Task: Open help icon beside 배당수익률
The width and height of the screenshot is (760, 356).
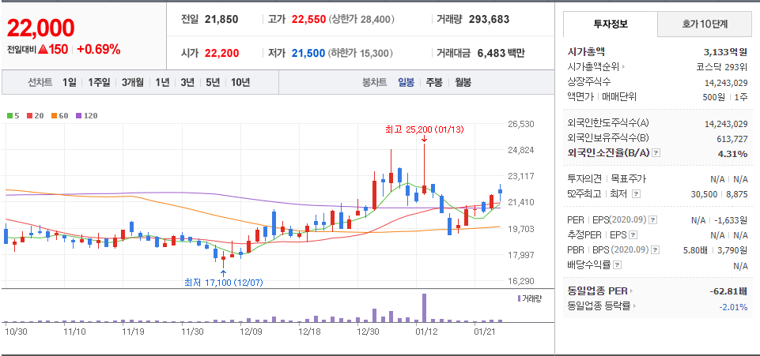Action: tap(617, 265)
